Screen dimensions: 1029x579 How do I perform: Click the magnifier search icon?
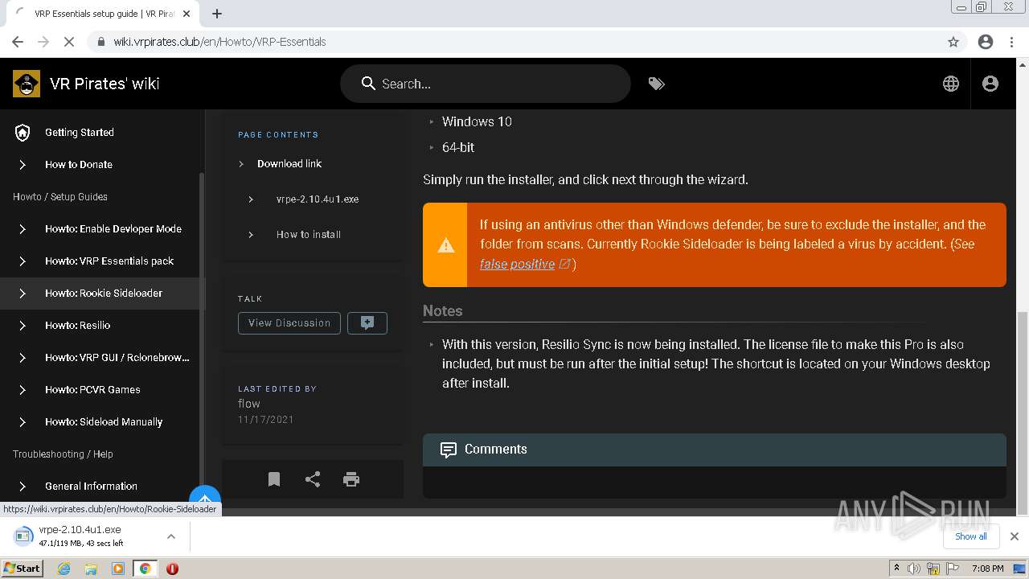coord(368,84)
